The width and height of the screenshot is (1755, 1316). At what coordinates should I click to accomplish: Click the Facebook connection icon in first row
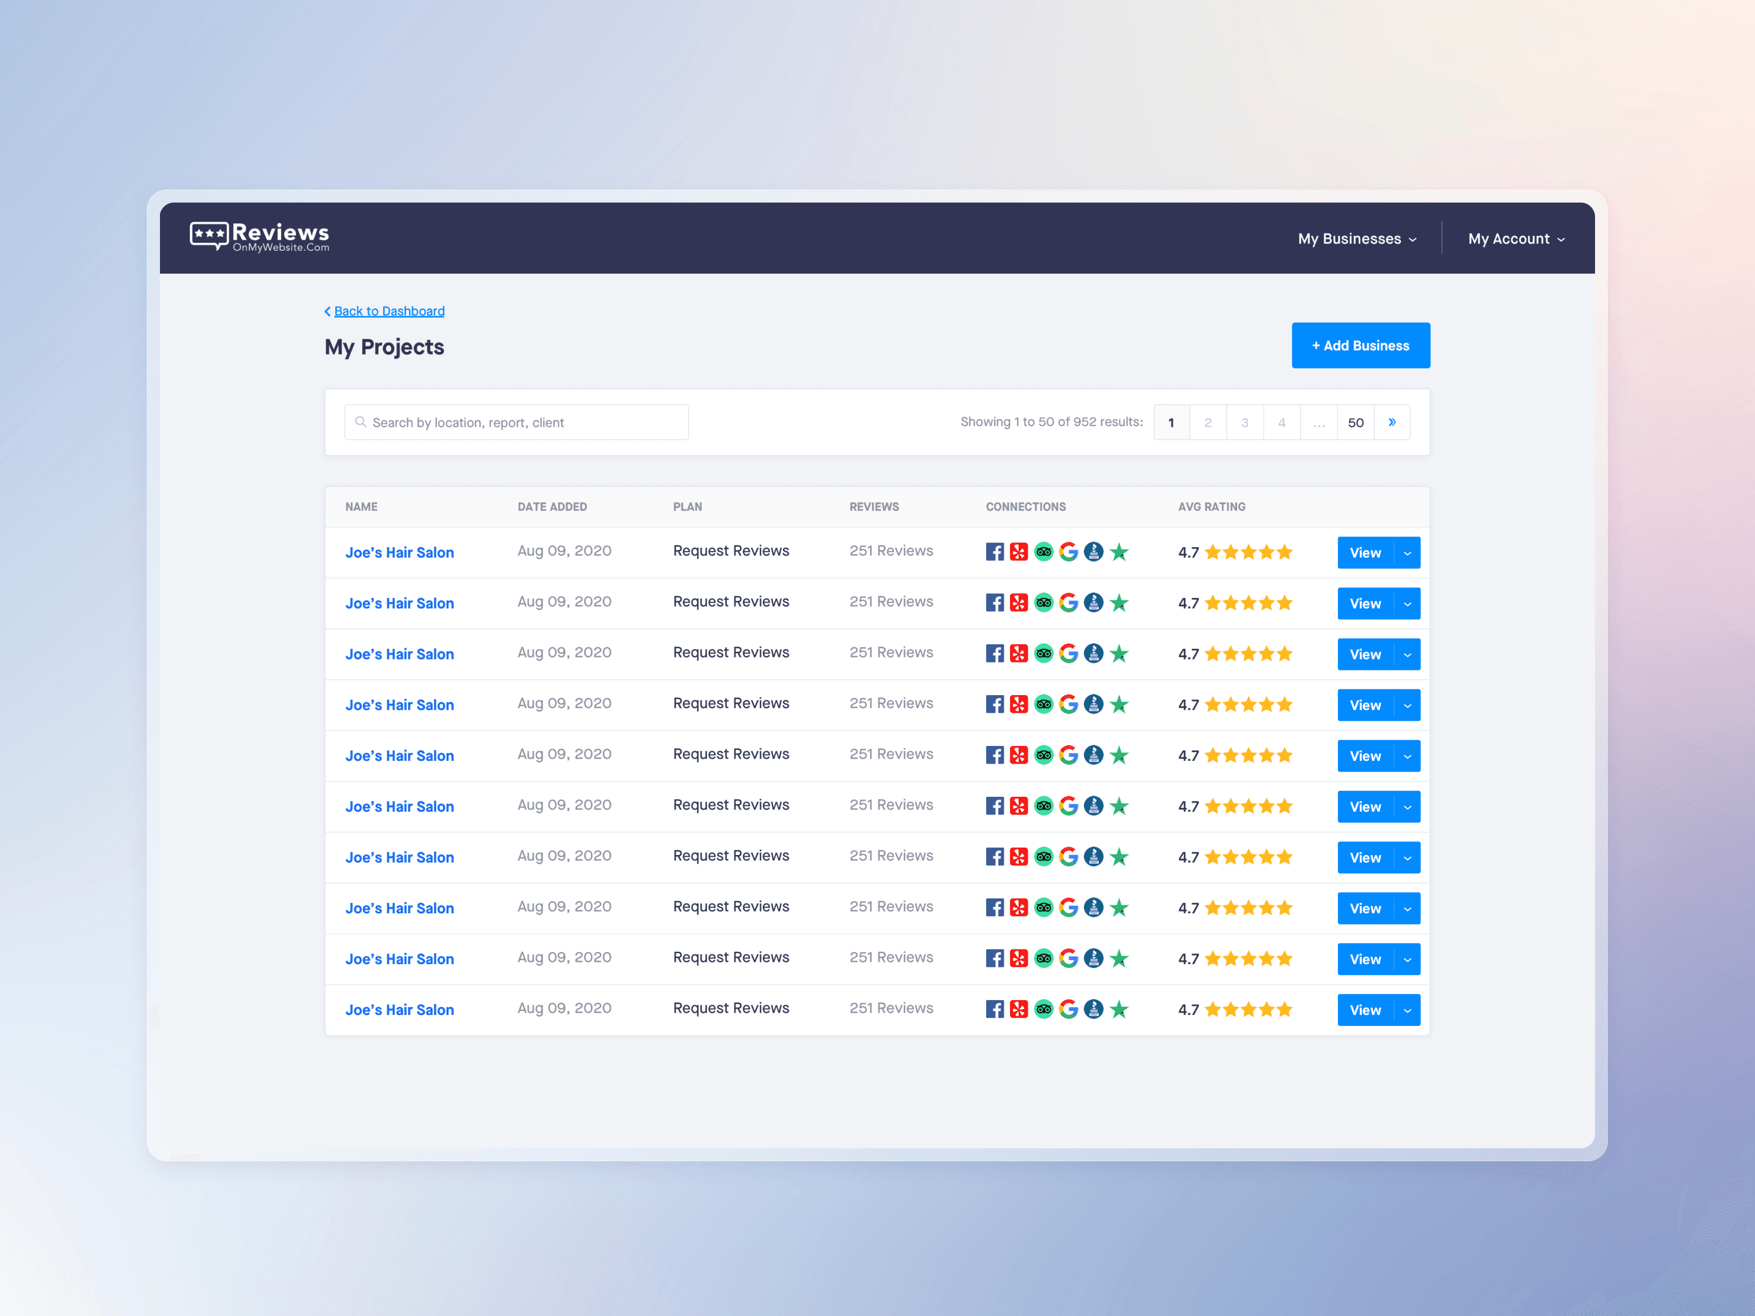tap(994, 552)
